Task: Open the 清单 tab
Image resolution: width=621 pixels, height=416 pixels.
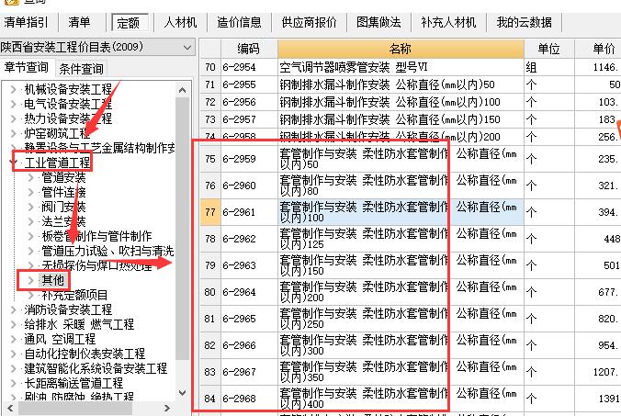Action: point(79,23)
